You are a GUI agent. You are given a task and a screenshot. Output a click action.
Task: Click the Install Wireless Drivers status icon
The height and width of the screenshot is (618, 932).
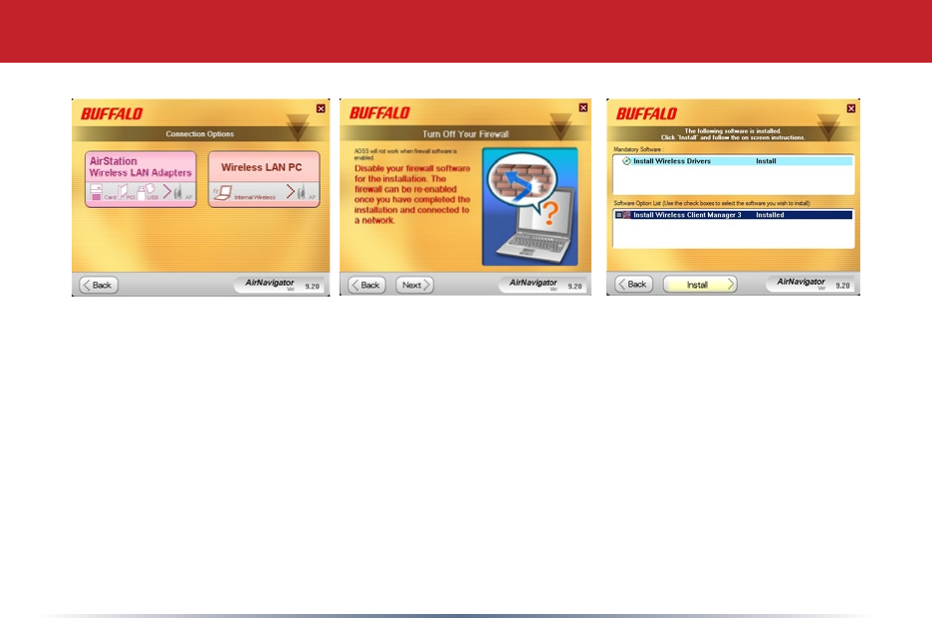point(626,161)
